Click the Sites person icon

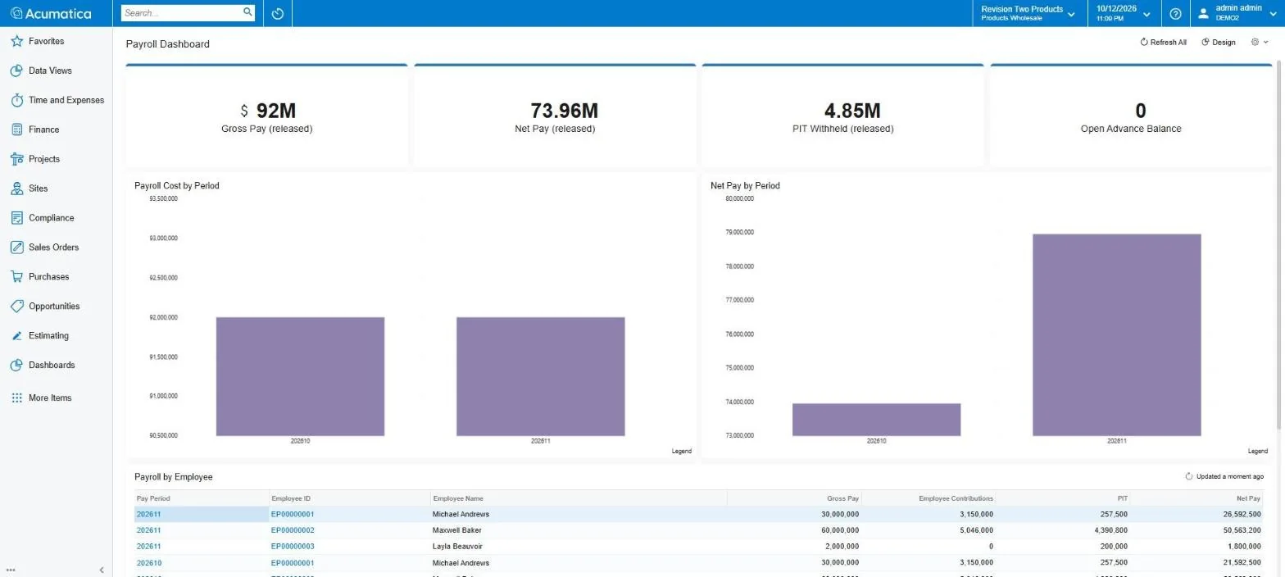(16, 189)
